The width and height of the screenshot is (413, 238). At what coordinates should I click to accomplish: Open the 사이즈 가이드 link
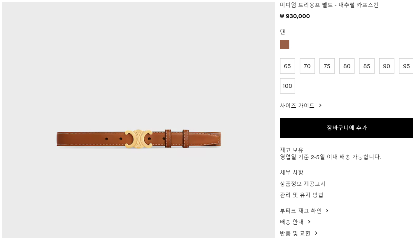pyautogui.click(x=297, y=106)
